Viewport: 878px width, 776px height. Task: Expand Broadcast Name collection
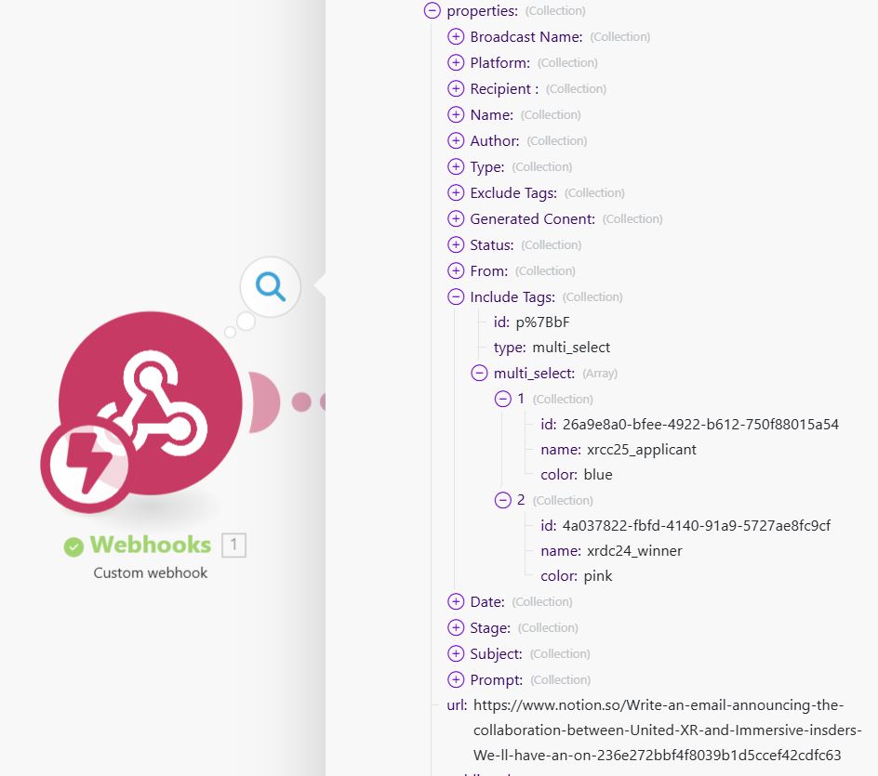[x=456, y=37]
